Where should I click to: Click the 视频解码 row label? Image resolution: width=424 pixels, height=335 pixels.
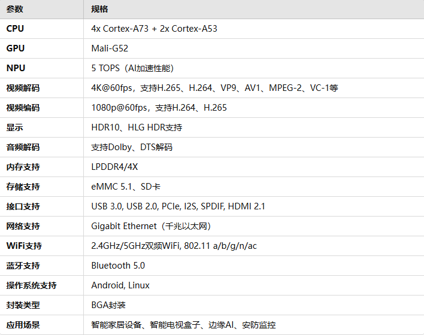[23, 88]
